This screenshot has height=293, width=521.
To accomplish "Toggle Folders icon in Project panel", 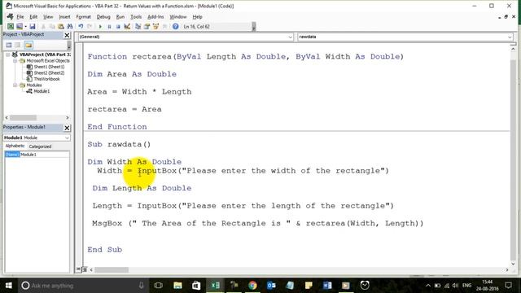I will (28, 45).
